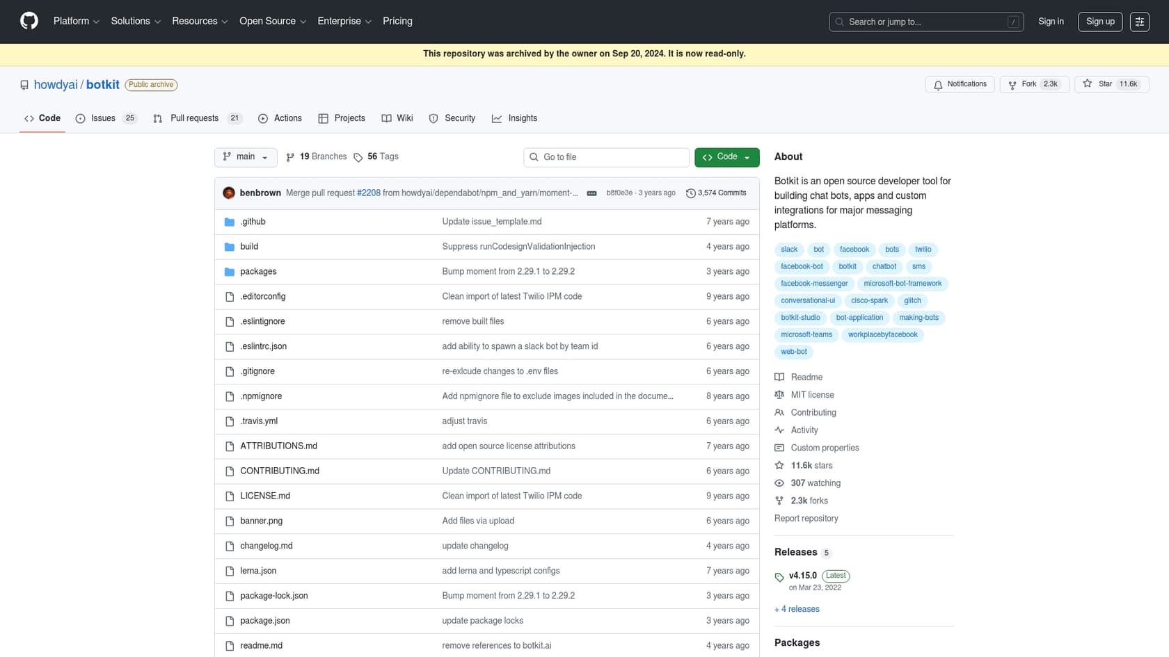Click the Readme book icon in About
Viewport: 1169px width, 657px height.
coord(779,377)
